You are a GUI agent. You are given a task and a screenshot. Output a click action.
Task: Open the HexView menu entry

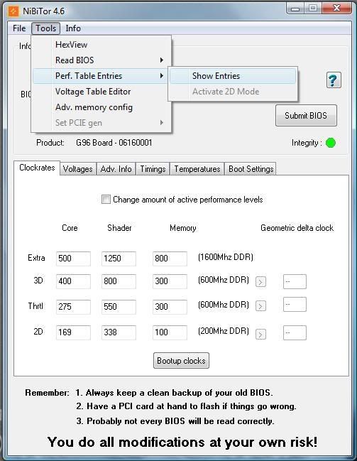point(101,45)
